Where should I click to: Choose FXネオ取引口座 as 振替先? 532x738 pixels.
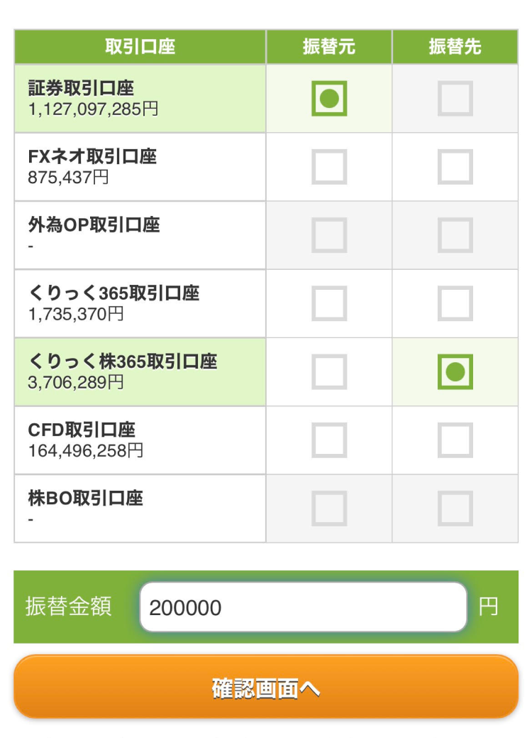click(x=455, y=167)
